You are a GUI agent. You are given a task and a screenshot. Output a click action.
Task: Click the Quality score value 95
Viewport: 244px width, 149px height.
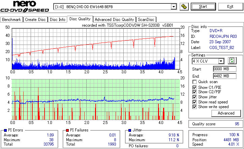point(237,124)
